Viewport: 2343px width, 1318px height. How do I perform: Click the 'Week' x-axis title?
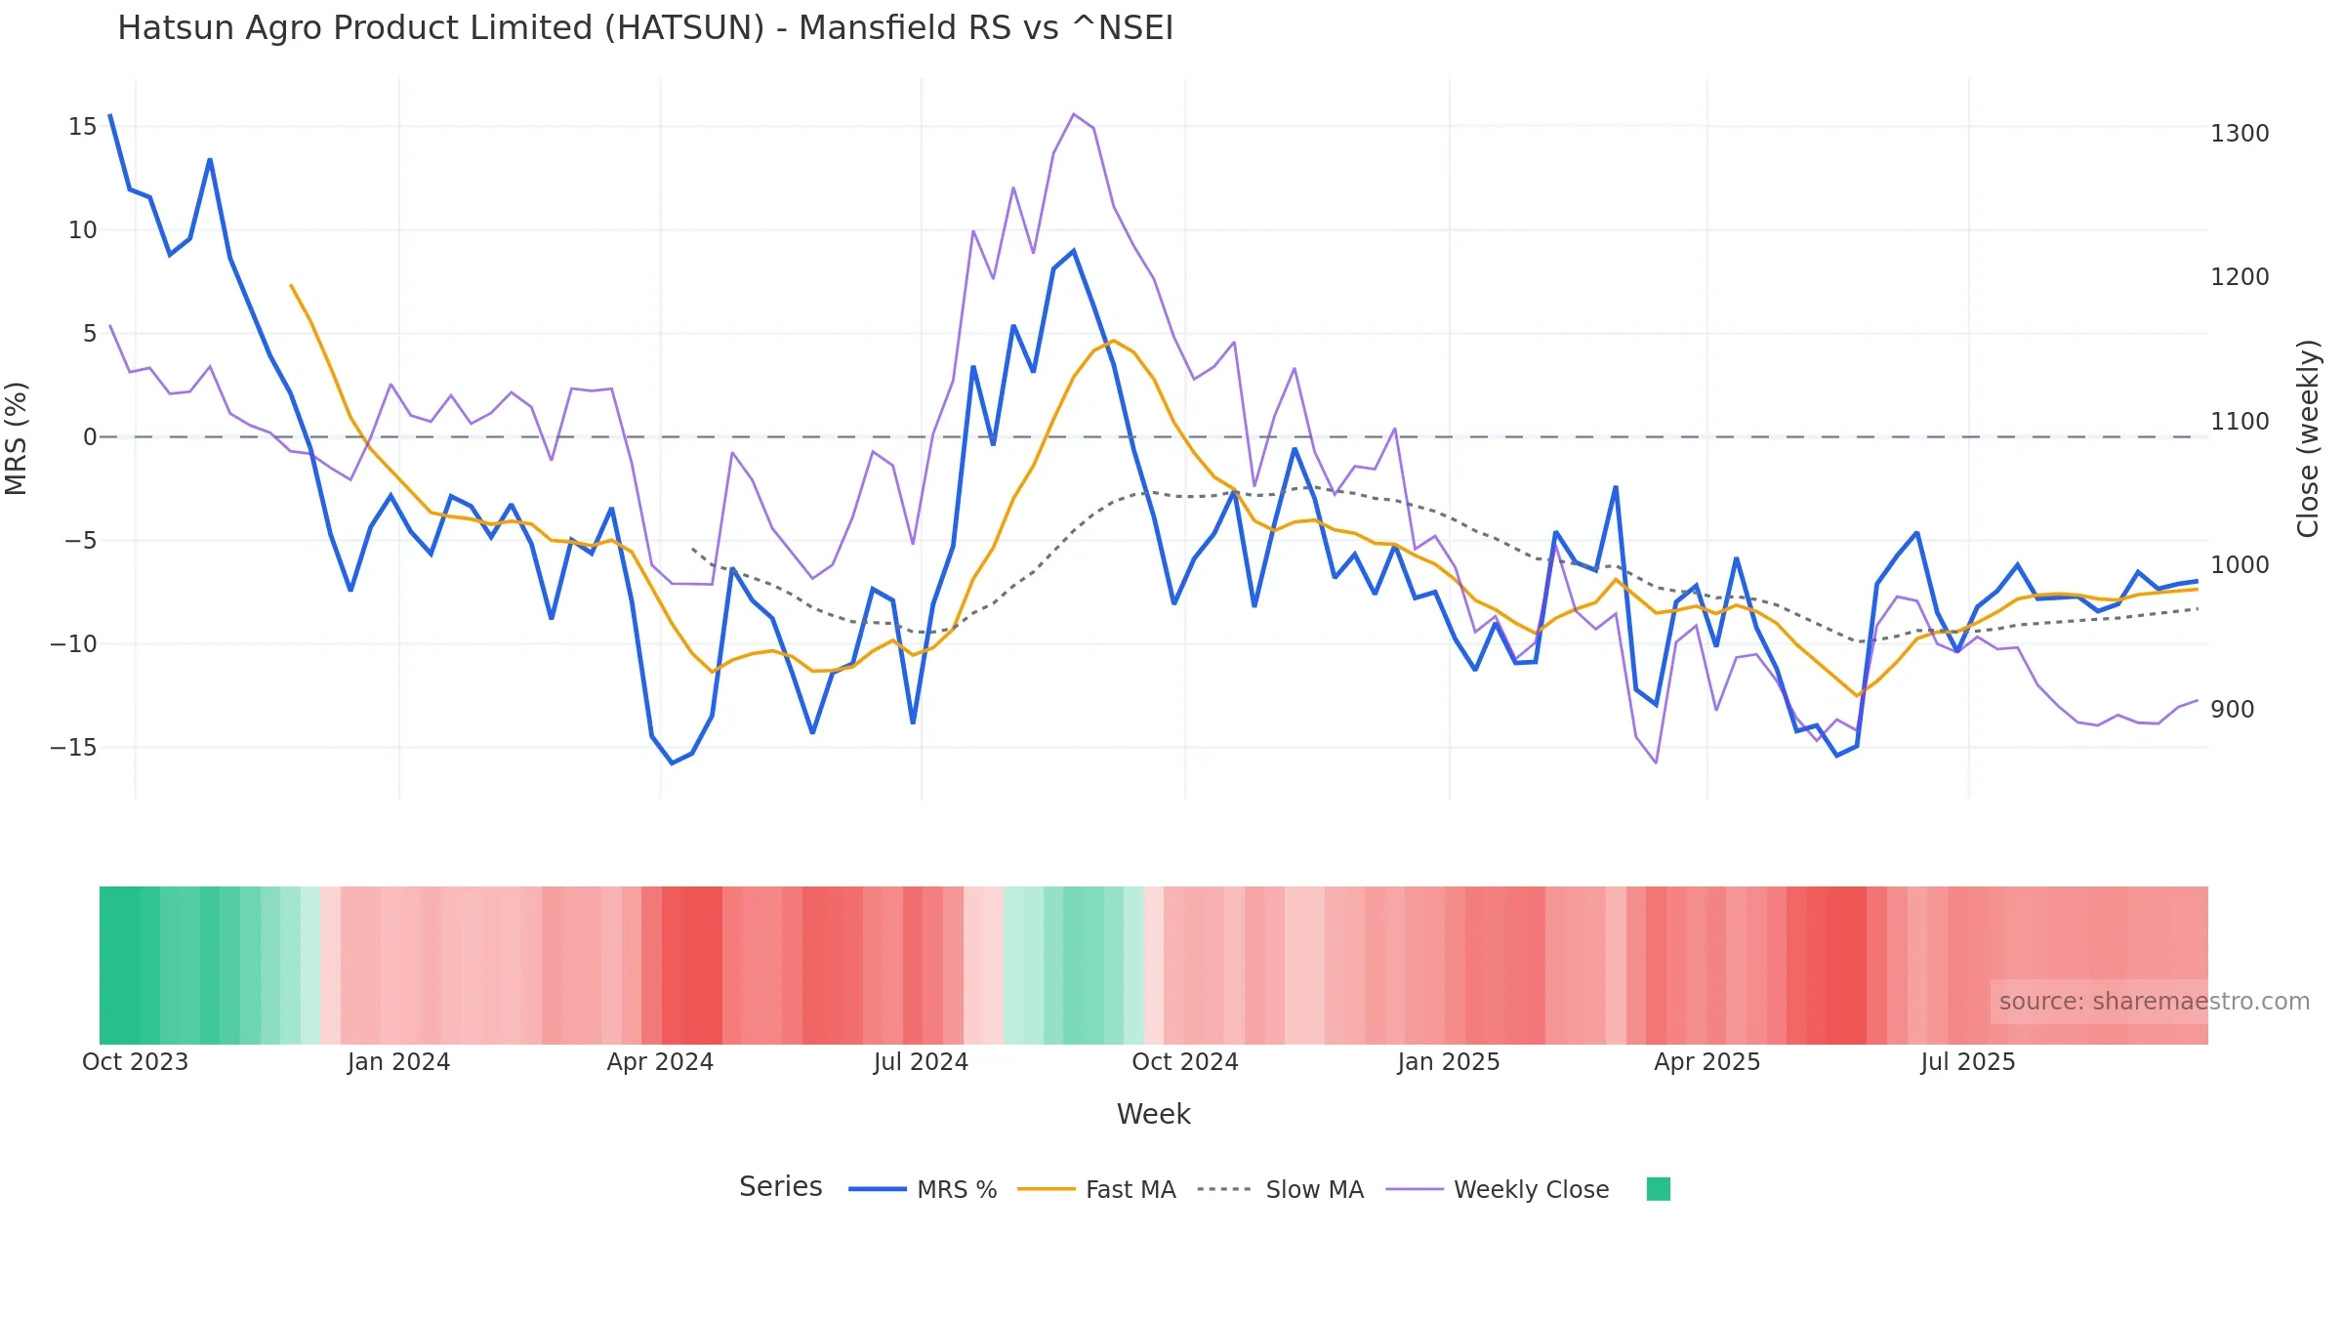[x=1154, y=1115]
